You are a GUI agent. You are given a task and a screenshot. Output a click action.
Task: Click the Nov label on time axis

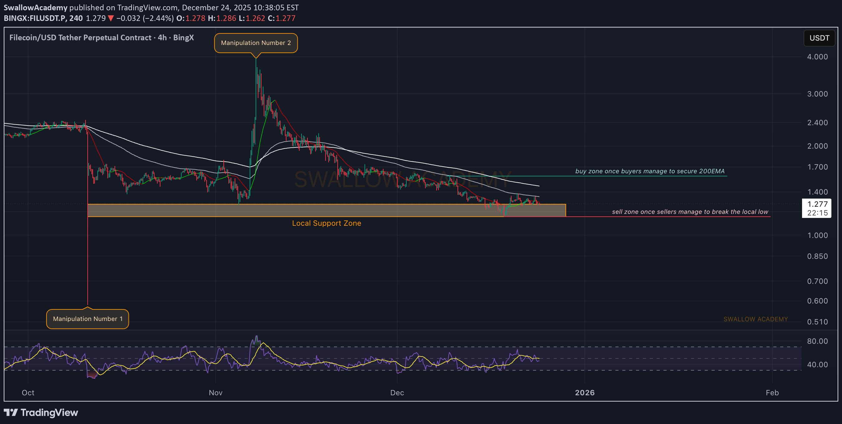coord(215,392)
